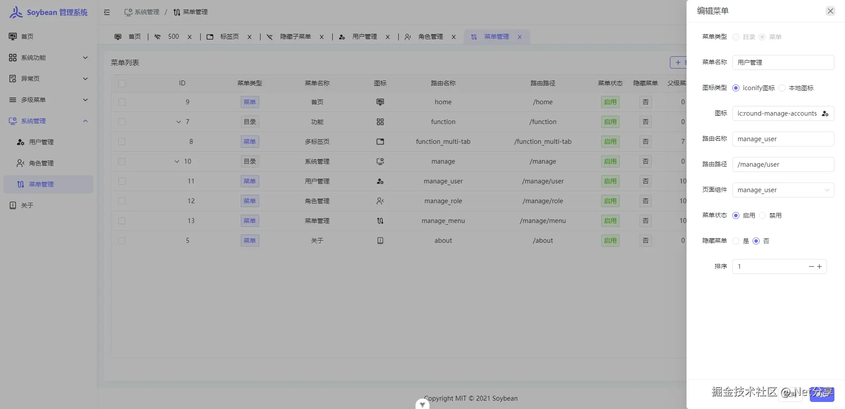The height and width of the screenshot is (409, 845).
Task: Click accounts icon in manage_user row
Action: (380, 181)
